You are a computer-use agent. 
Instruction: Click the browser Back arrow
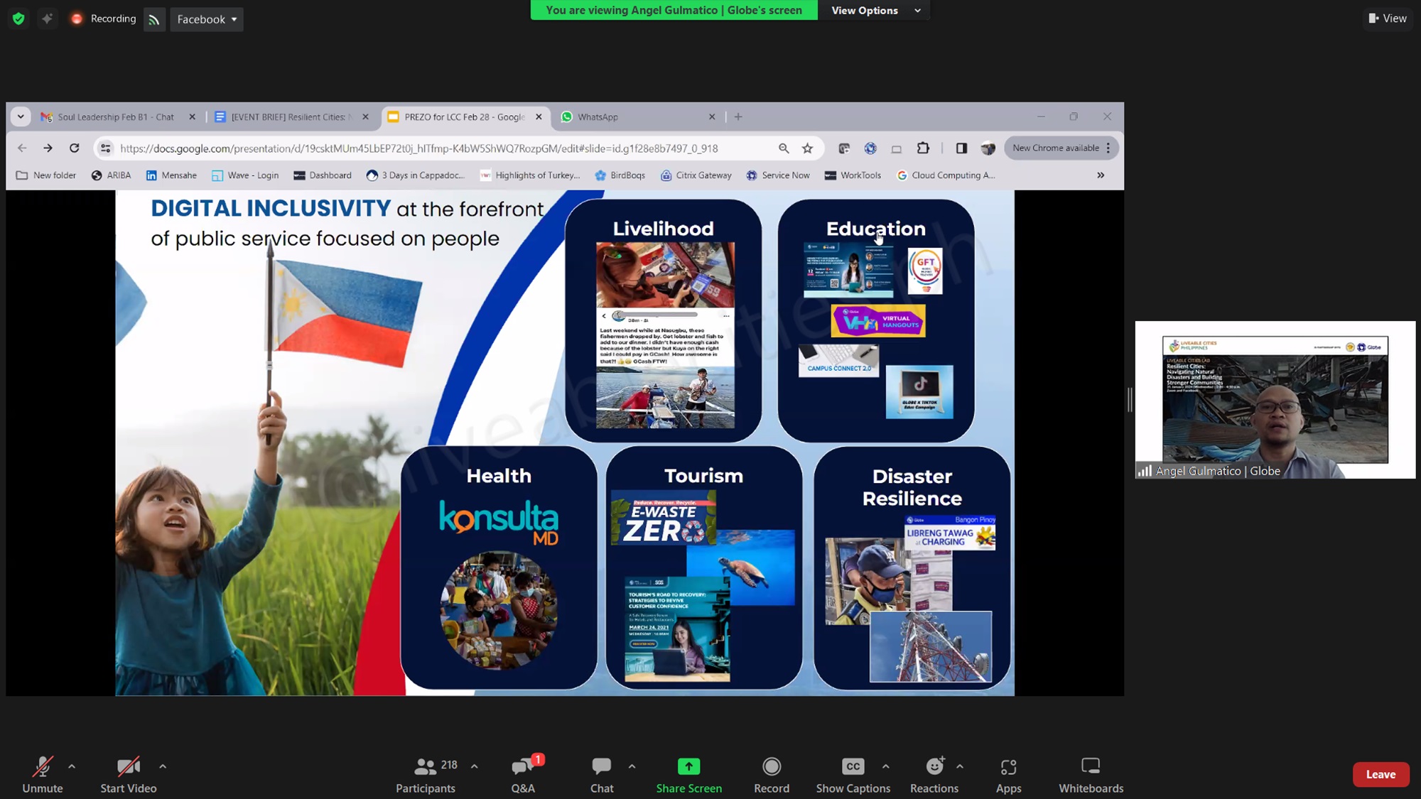pos(22,148)
